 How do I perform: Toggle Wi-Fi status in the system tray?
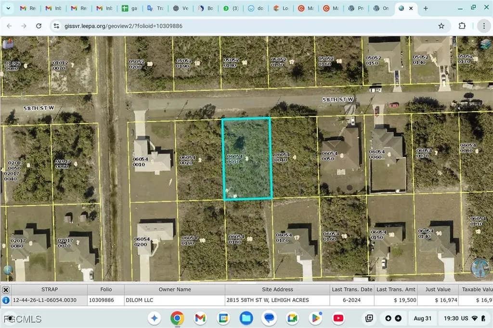(475, 318)
